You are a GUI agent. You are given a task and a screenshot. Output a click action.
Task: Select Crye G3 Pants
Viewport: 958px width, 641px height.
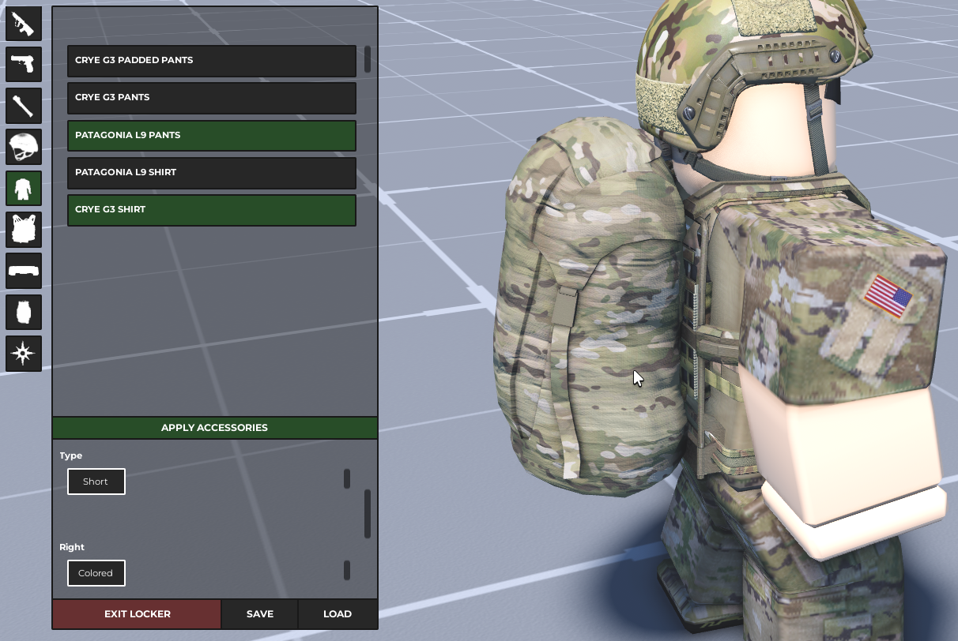(x=212, y=98)
